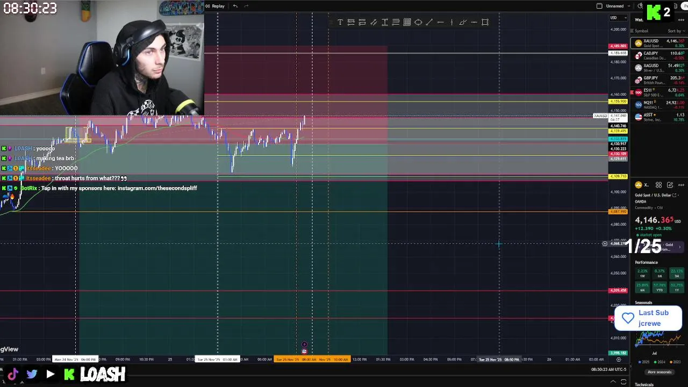The image size is (688, 387).
Task: Click the YouTube play icon in overlay
Action: pos(50,374)
